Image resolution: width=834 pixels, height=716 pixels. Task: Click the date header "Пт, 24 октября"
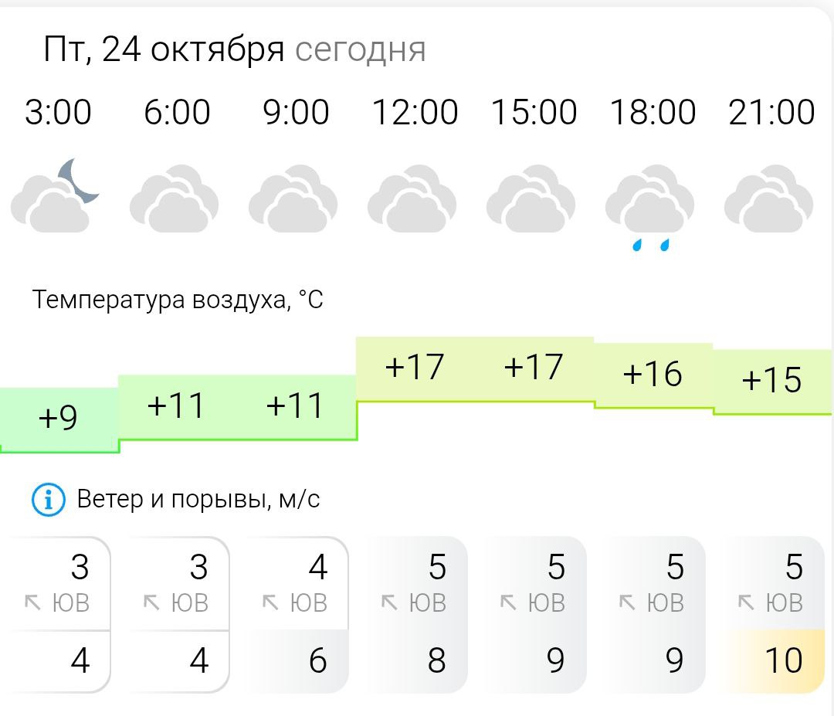pyautogui.click(x=164, y=50)
